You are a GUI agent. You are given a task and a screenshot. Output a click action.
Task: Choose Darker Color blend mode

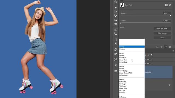(132, 62)
